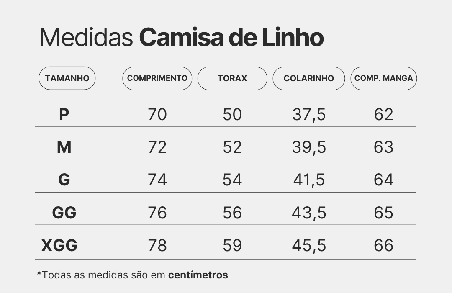Click the title Medidas Camisa de Linho
Screen dimensions: 452x293
[x=182, y=38]
